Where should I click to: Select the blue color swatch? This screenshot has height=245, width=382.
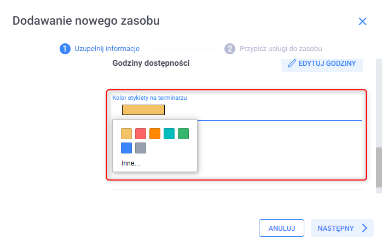(126, 147)
